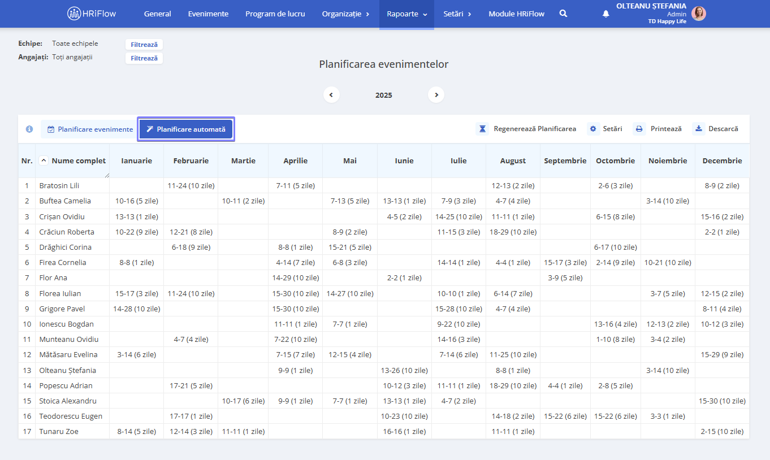This screenshot has height=460, width=770.
Task: Click Printează
Action: tap(658, 129)
